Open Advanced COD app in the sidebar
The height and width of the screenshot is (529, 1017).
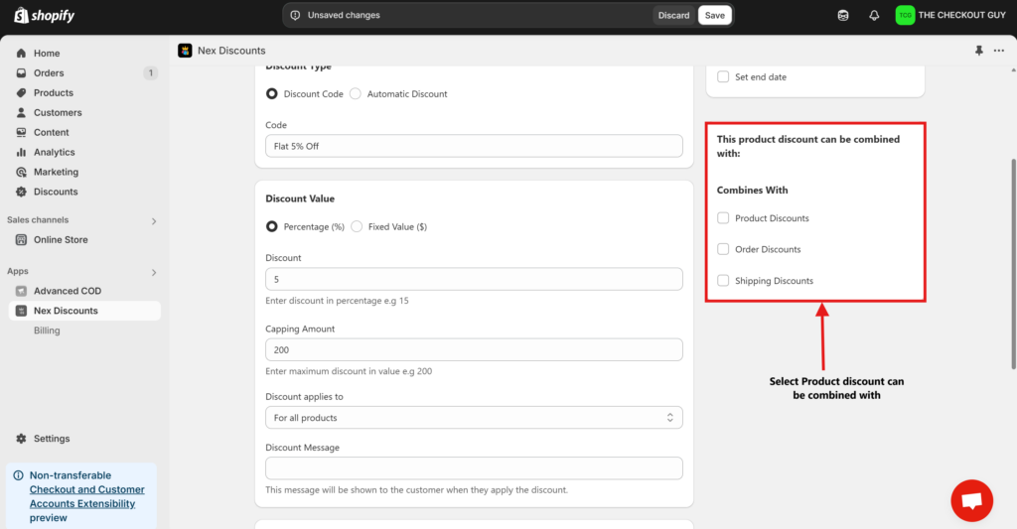(67, 291)
